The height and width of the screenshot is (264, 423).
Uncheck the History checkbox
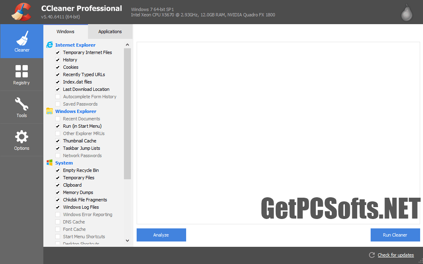click(x=58, y=60)
